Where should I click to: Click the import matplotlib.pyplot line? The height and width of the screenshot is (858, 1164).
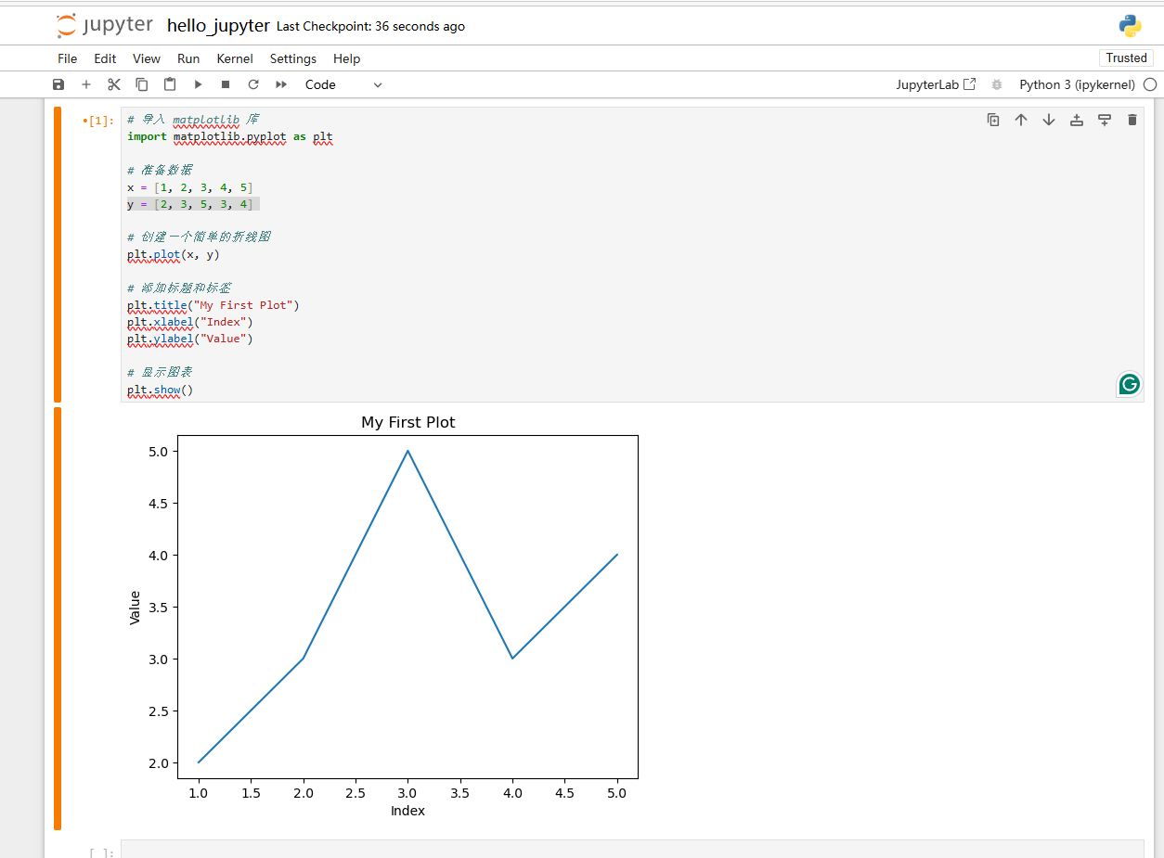click(229, 136)
